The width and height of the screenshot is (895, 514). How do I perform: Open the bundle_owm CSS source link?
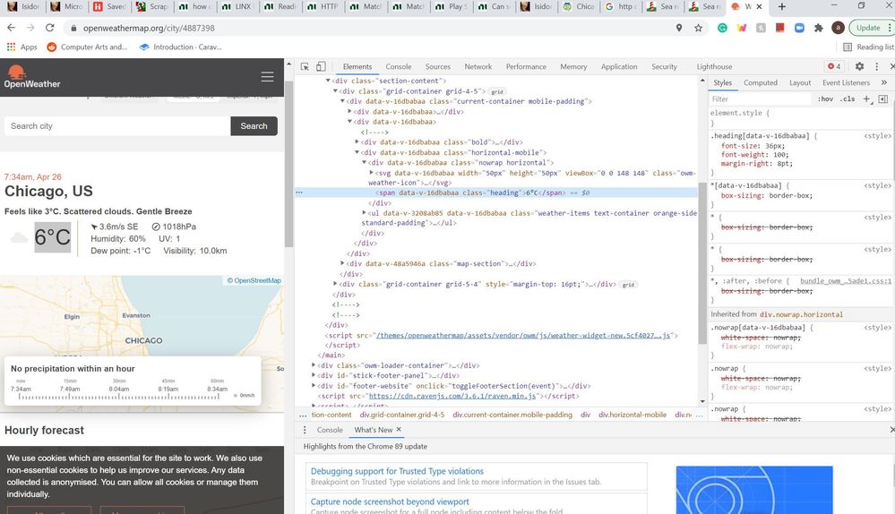(846, 280)
